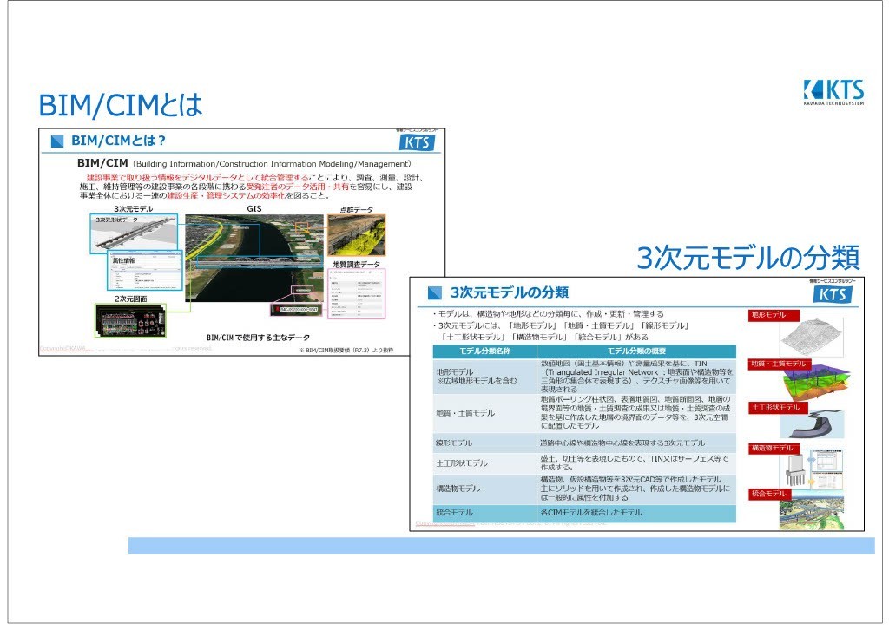The image size is (889, 630).
Task: Click the KTS logo in the top-right corner
Action: [x=833, y=91]
